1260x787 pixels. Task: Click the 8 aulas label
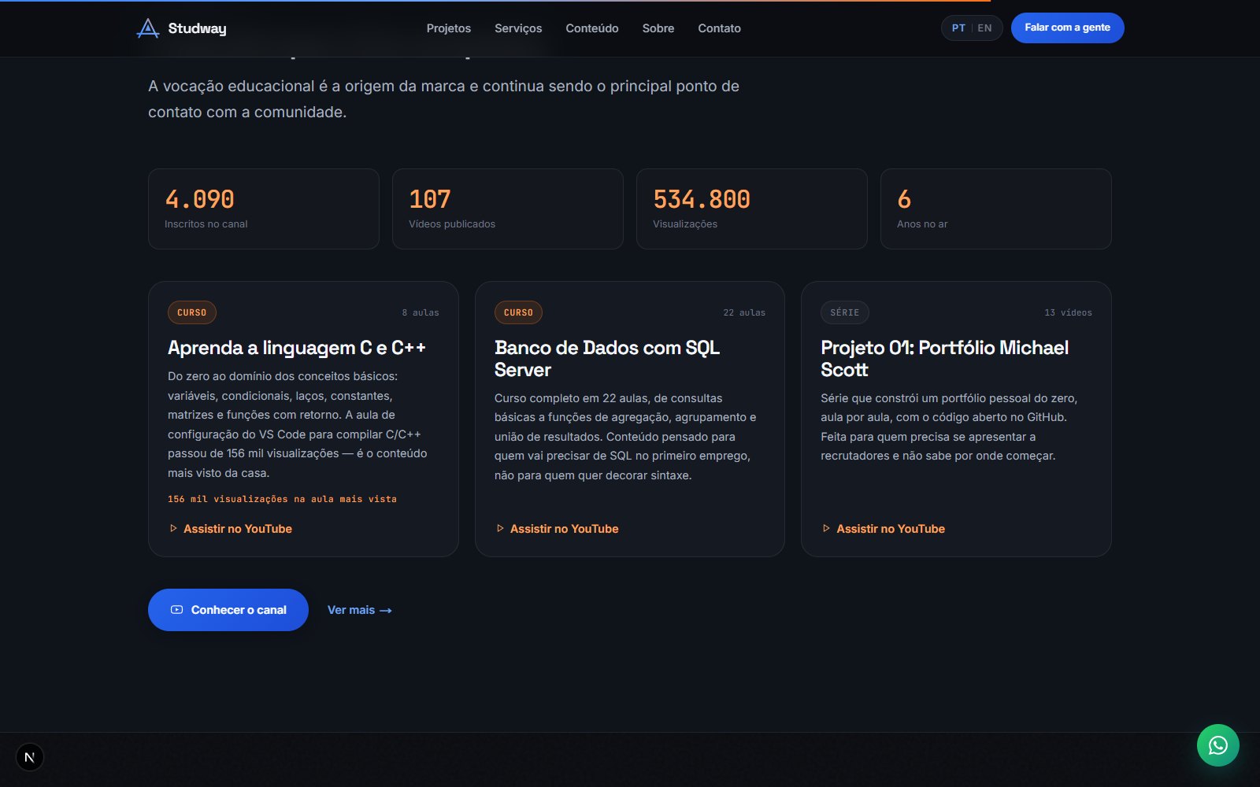point(421,312)
